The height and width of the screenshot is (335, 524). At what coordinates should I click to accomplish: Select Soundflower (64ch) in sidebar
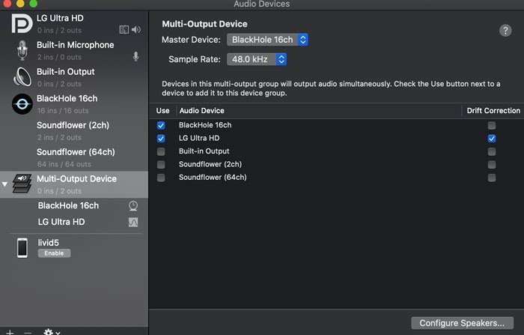click(74, 157)
